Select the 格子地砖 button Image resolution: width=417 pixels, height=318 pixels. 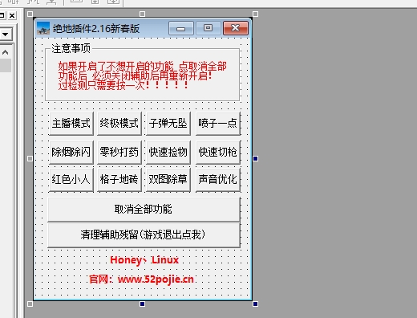pos(119,180)
